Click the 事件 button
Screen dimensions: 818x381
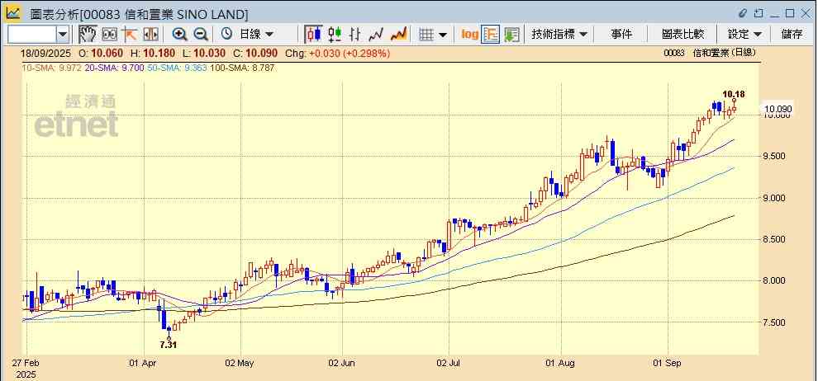[x=621, y=35]
